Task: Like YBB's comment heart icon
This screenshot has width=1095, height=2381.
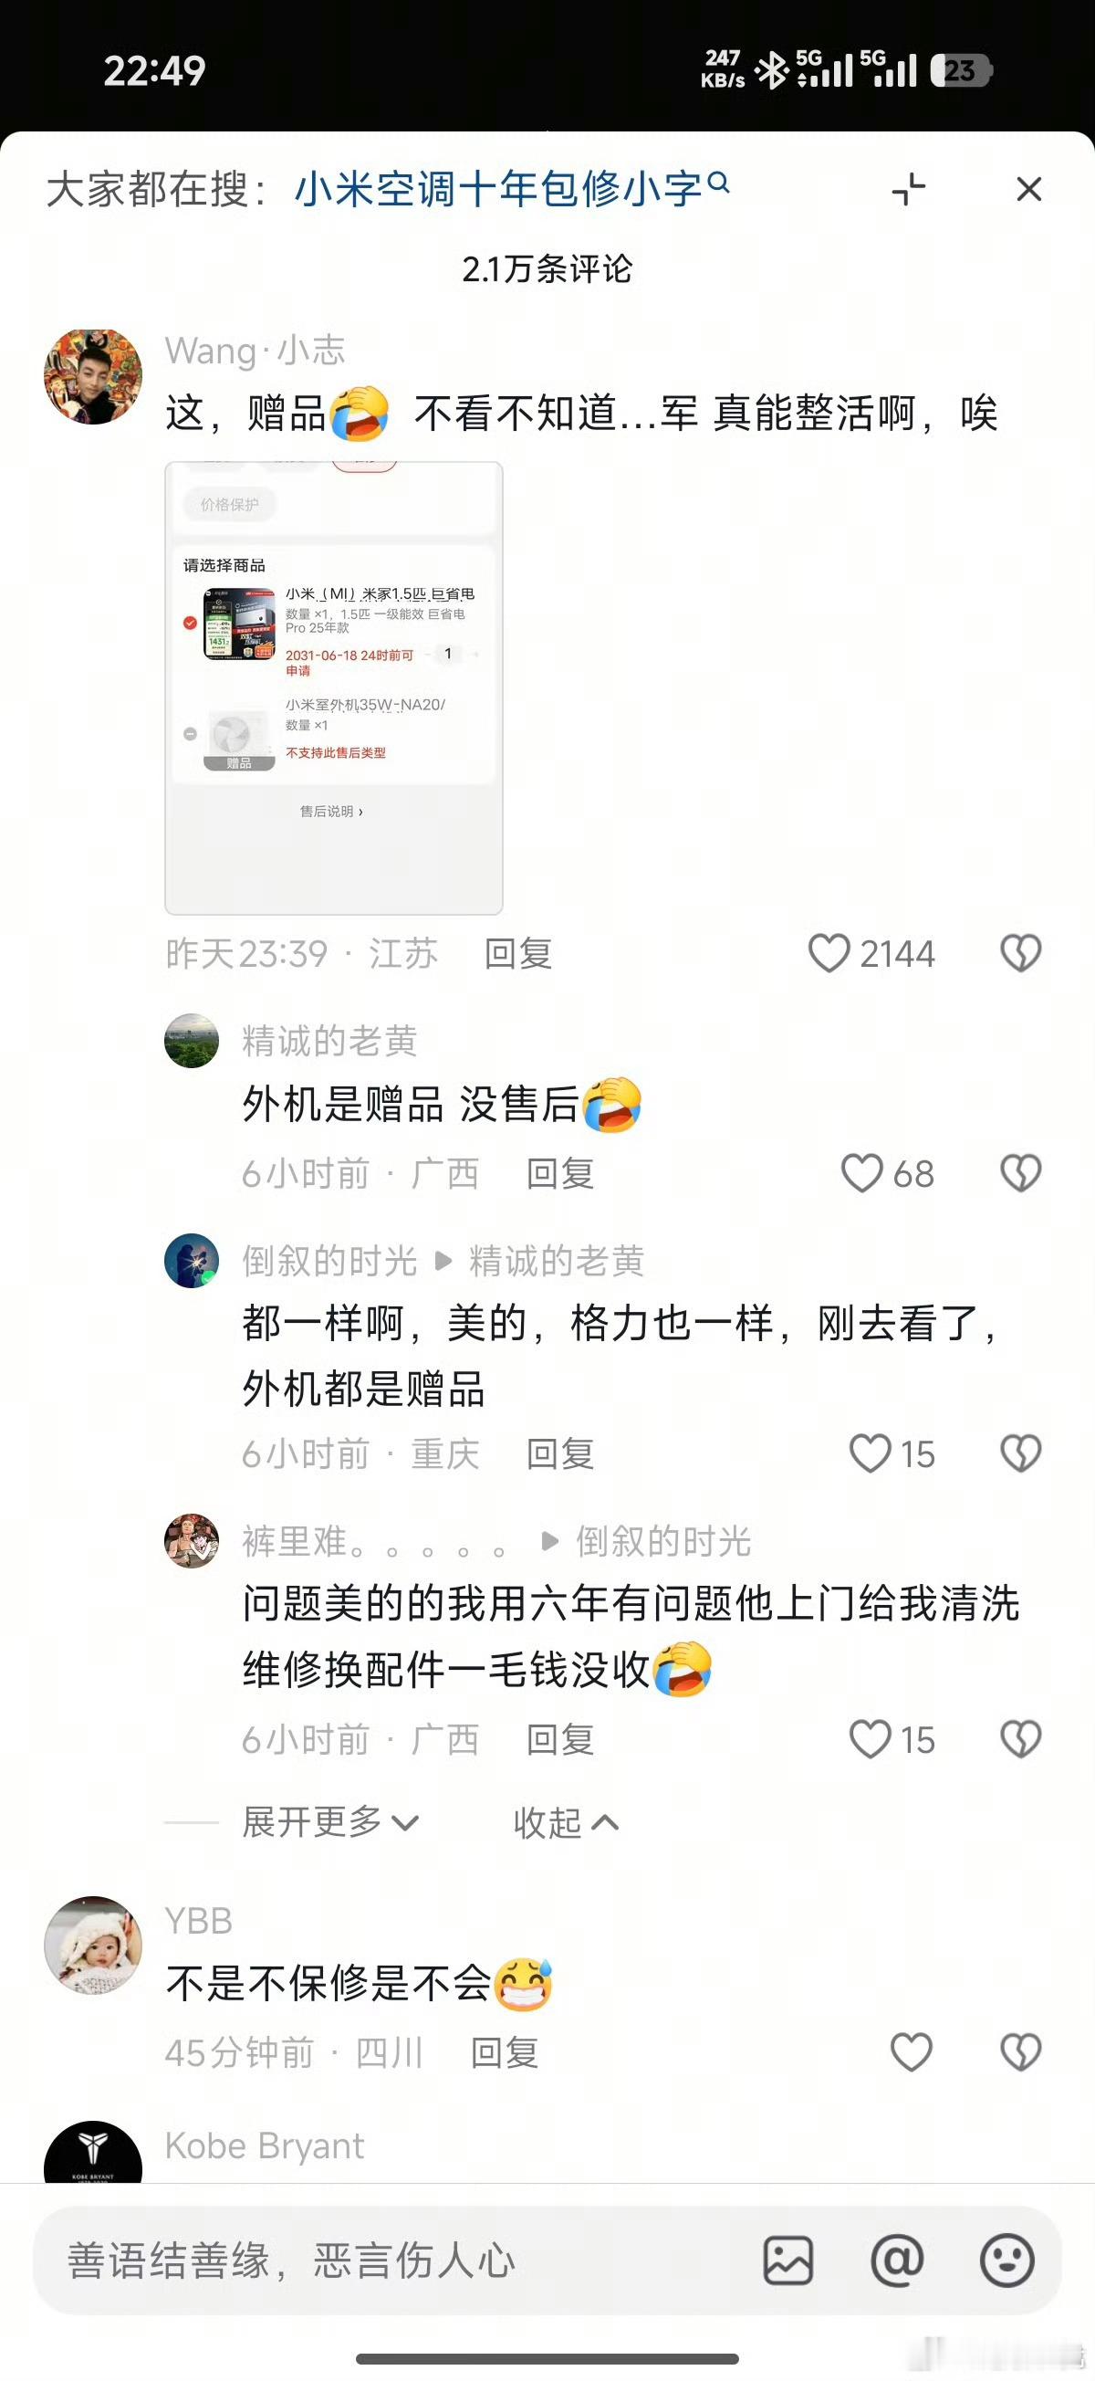Action: pos(911,2052)
